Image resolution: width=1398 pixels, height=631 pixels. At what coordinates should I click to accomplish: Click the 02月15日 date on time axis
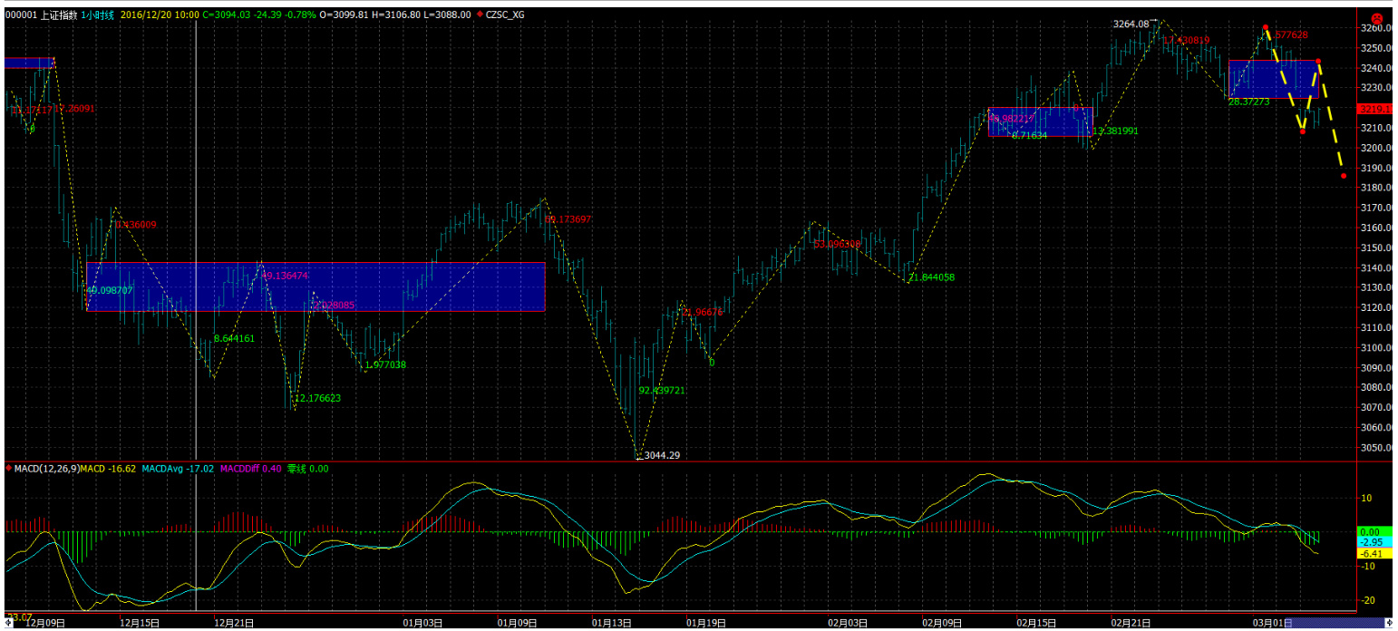pyautogui.click(x=1034, y=623)
